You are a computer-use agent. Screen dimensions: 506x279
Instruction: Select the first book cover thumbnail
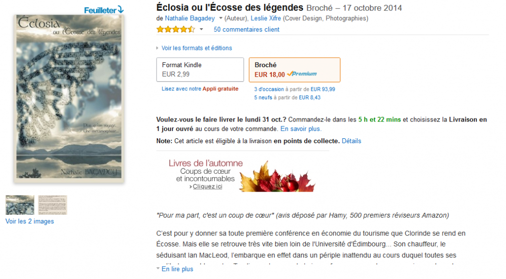pos(20,205)
